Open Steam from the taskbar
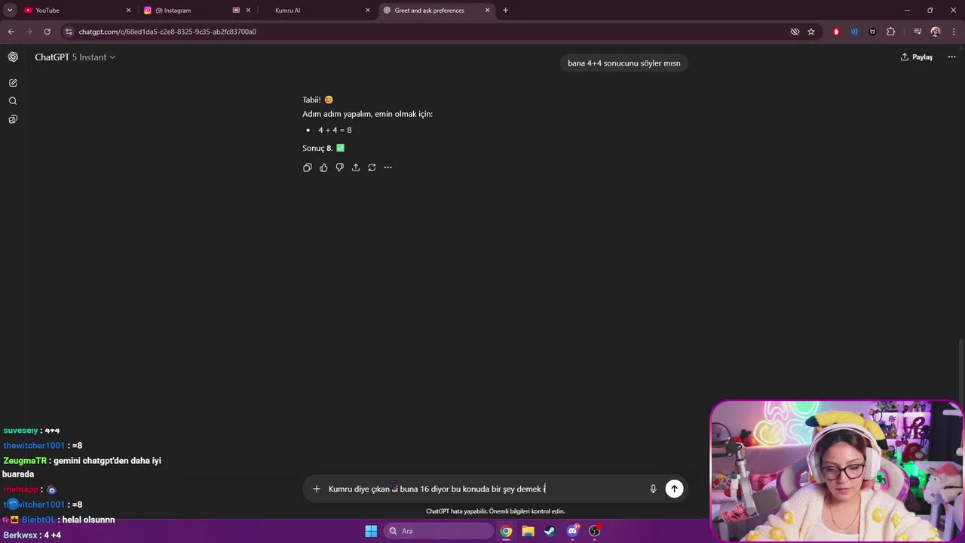Viewport: 965px width, 543px height. coord(550,531)
